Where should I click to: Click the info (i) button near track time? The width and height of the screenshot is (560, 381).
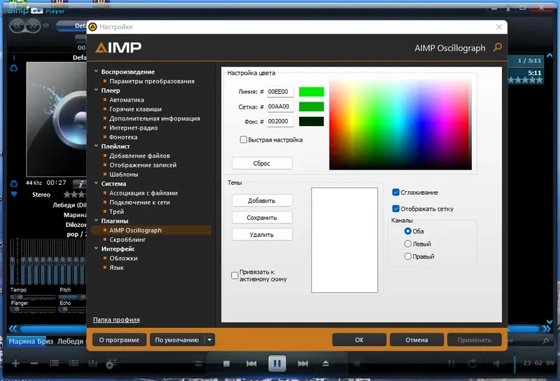coord(80,184)
